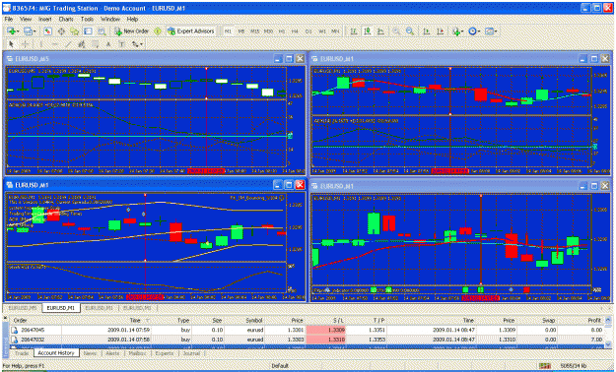Select the M30 timeframe button
Image resolution: width=616 pixels, height=372 pixels.
tap(268, 31)
